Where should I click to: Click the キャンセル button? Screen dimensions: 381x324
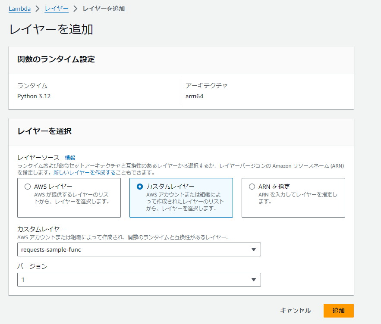tap(295, 311)
